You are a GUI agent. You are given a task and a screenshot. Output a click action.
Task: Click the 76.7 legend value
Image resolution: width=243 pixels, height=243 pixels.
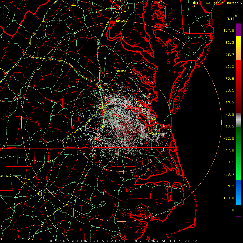tap(230, 54)
